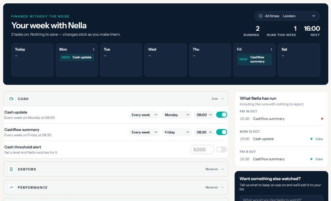Open Cash update frequency dropdown Every week
The width and height of the screenshot is (331, 201).
(x=144, y=115)
